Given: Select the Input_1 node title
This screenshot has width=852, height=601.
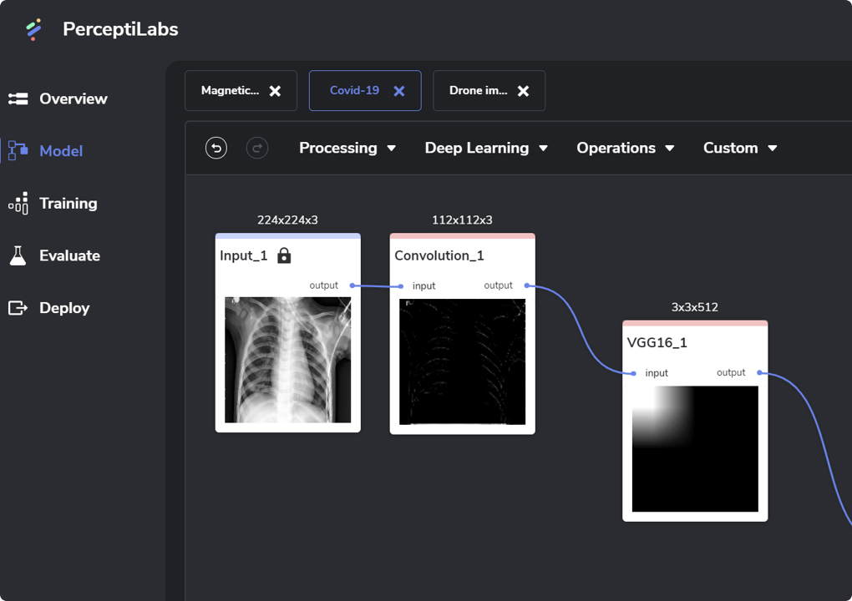Looking at the screenshot, I should [x=244, y=255].
